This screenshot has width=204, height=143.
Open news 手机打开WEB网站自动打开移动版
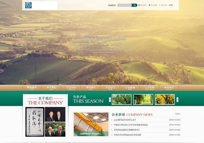127,135
